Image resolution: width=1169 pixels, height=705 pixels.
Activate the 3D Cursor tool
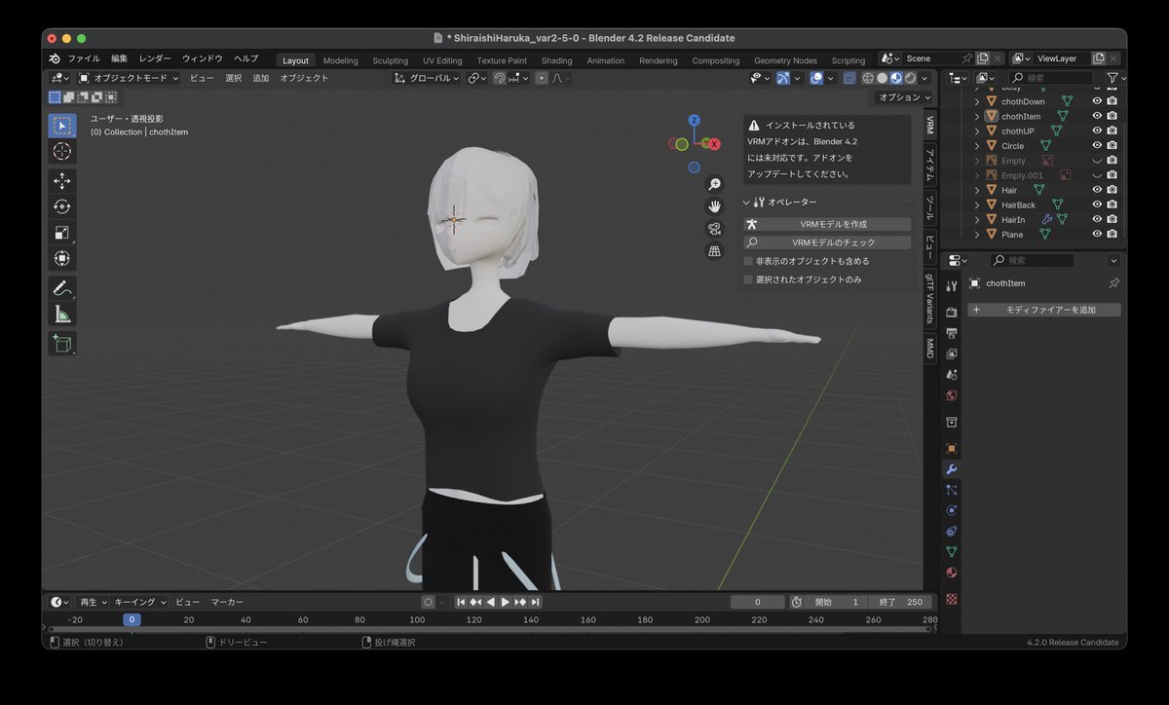(x=62, y=152)
